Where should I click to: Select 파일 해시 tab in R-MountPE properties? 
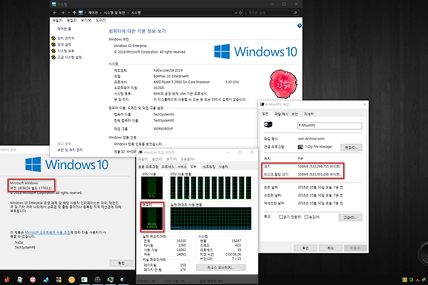[281, 114]
